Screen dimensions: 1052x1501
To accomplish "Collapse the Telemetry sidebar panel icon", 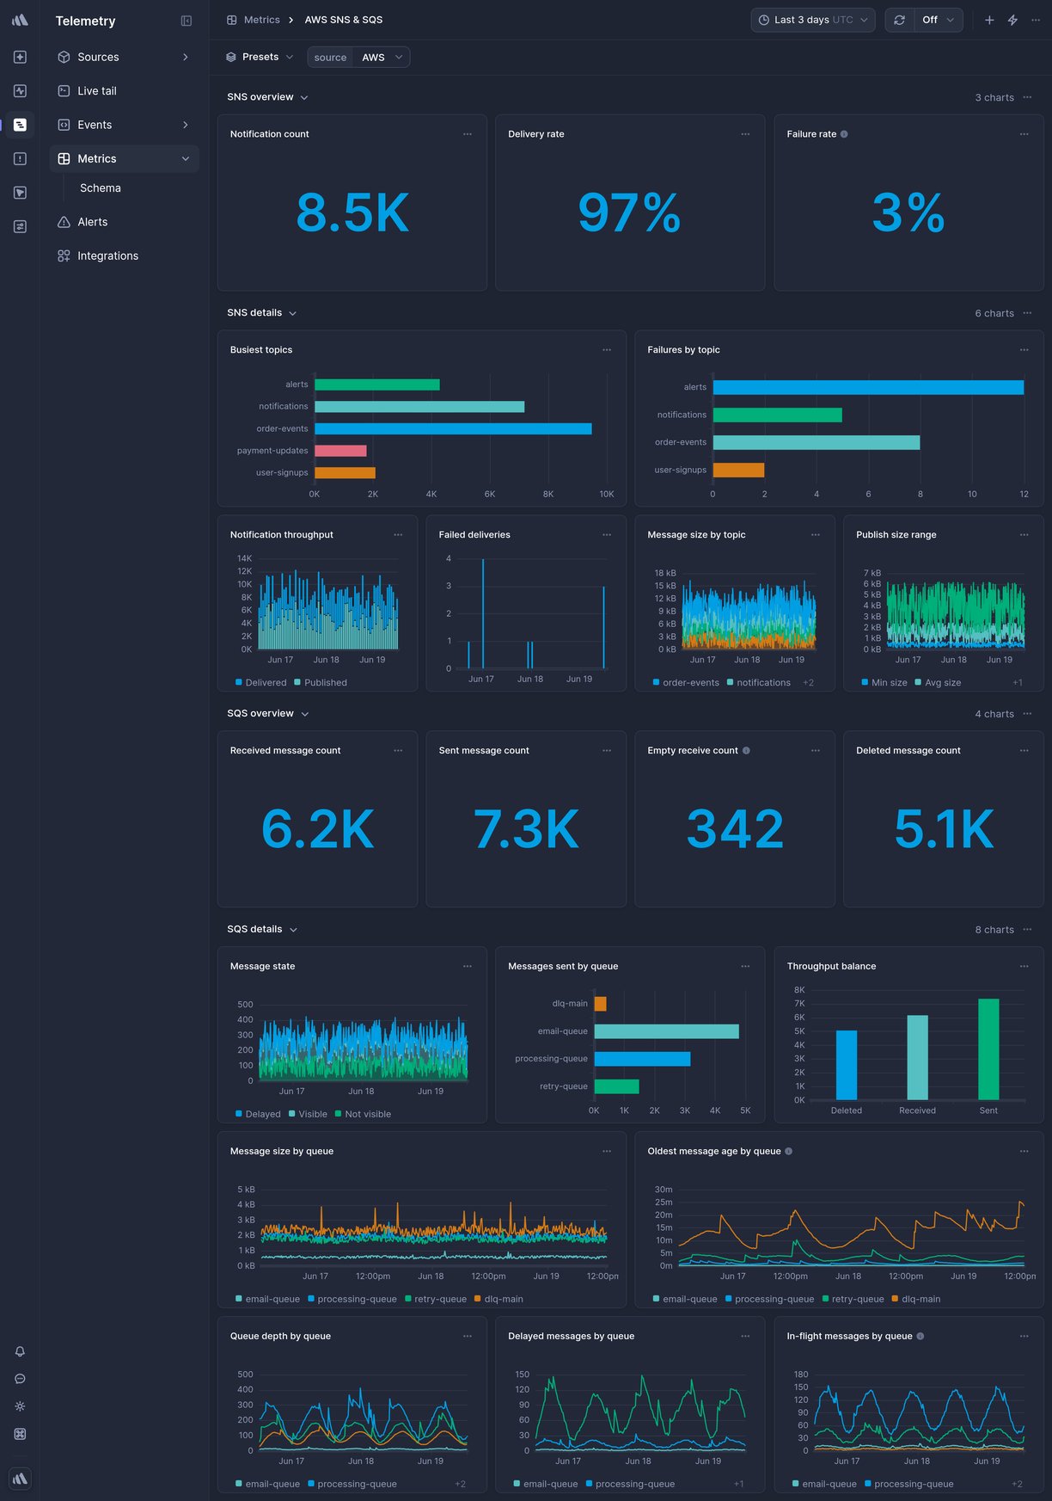I will tap(187, 21).
